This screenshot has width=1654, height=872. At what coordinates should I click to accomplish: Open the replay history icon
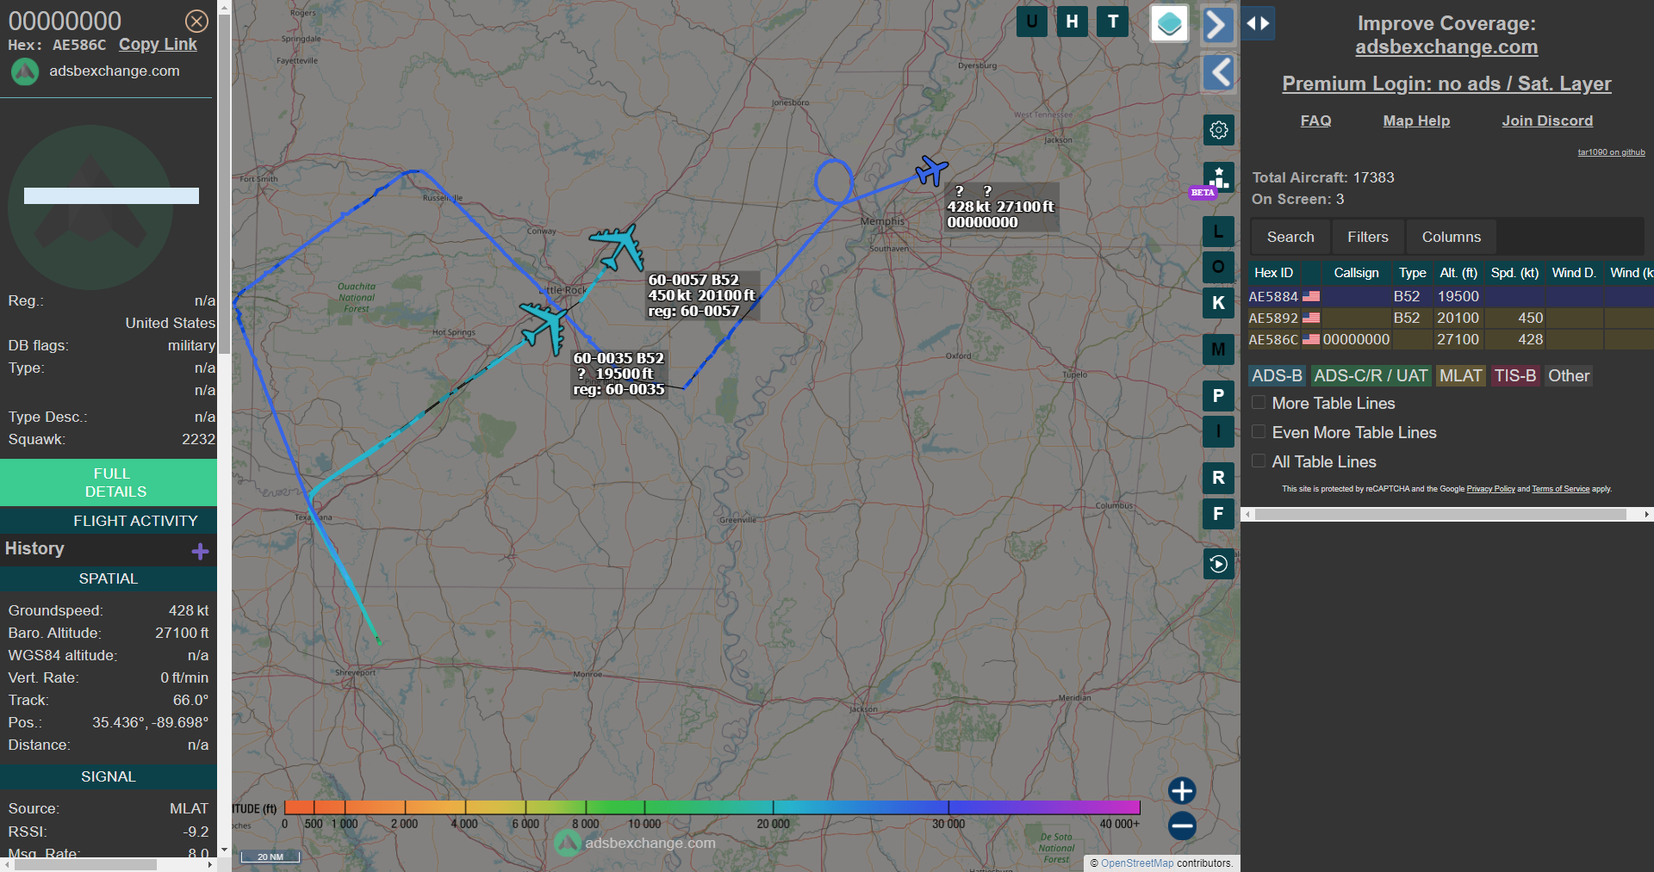1218,564
